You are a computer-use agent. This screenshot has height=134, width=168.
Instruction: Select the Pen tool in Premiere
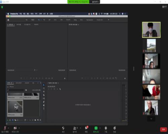44,102
